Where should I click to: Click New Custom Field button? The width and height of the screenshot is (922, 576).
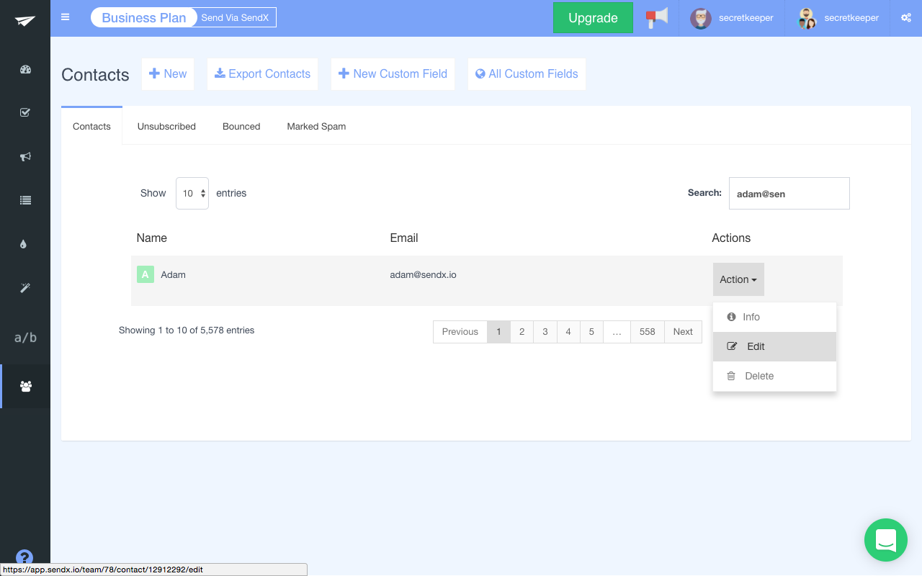pos(393,74)
